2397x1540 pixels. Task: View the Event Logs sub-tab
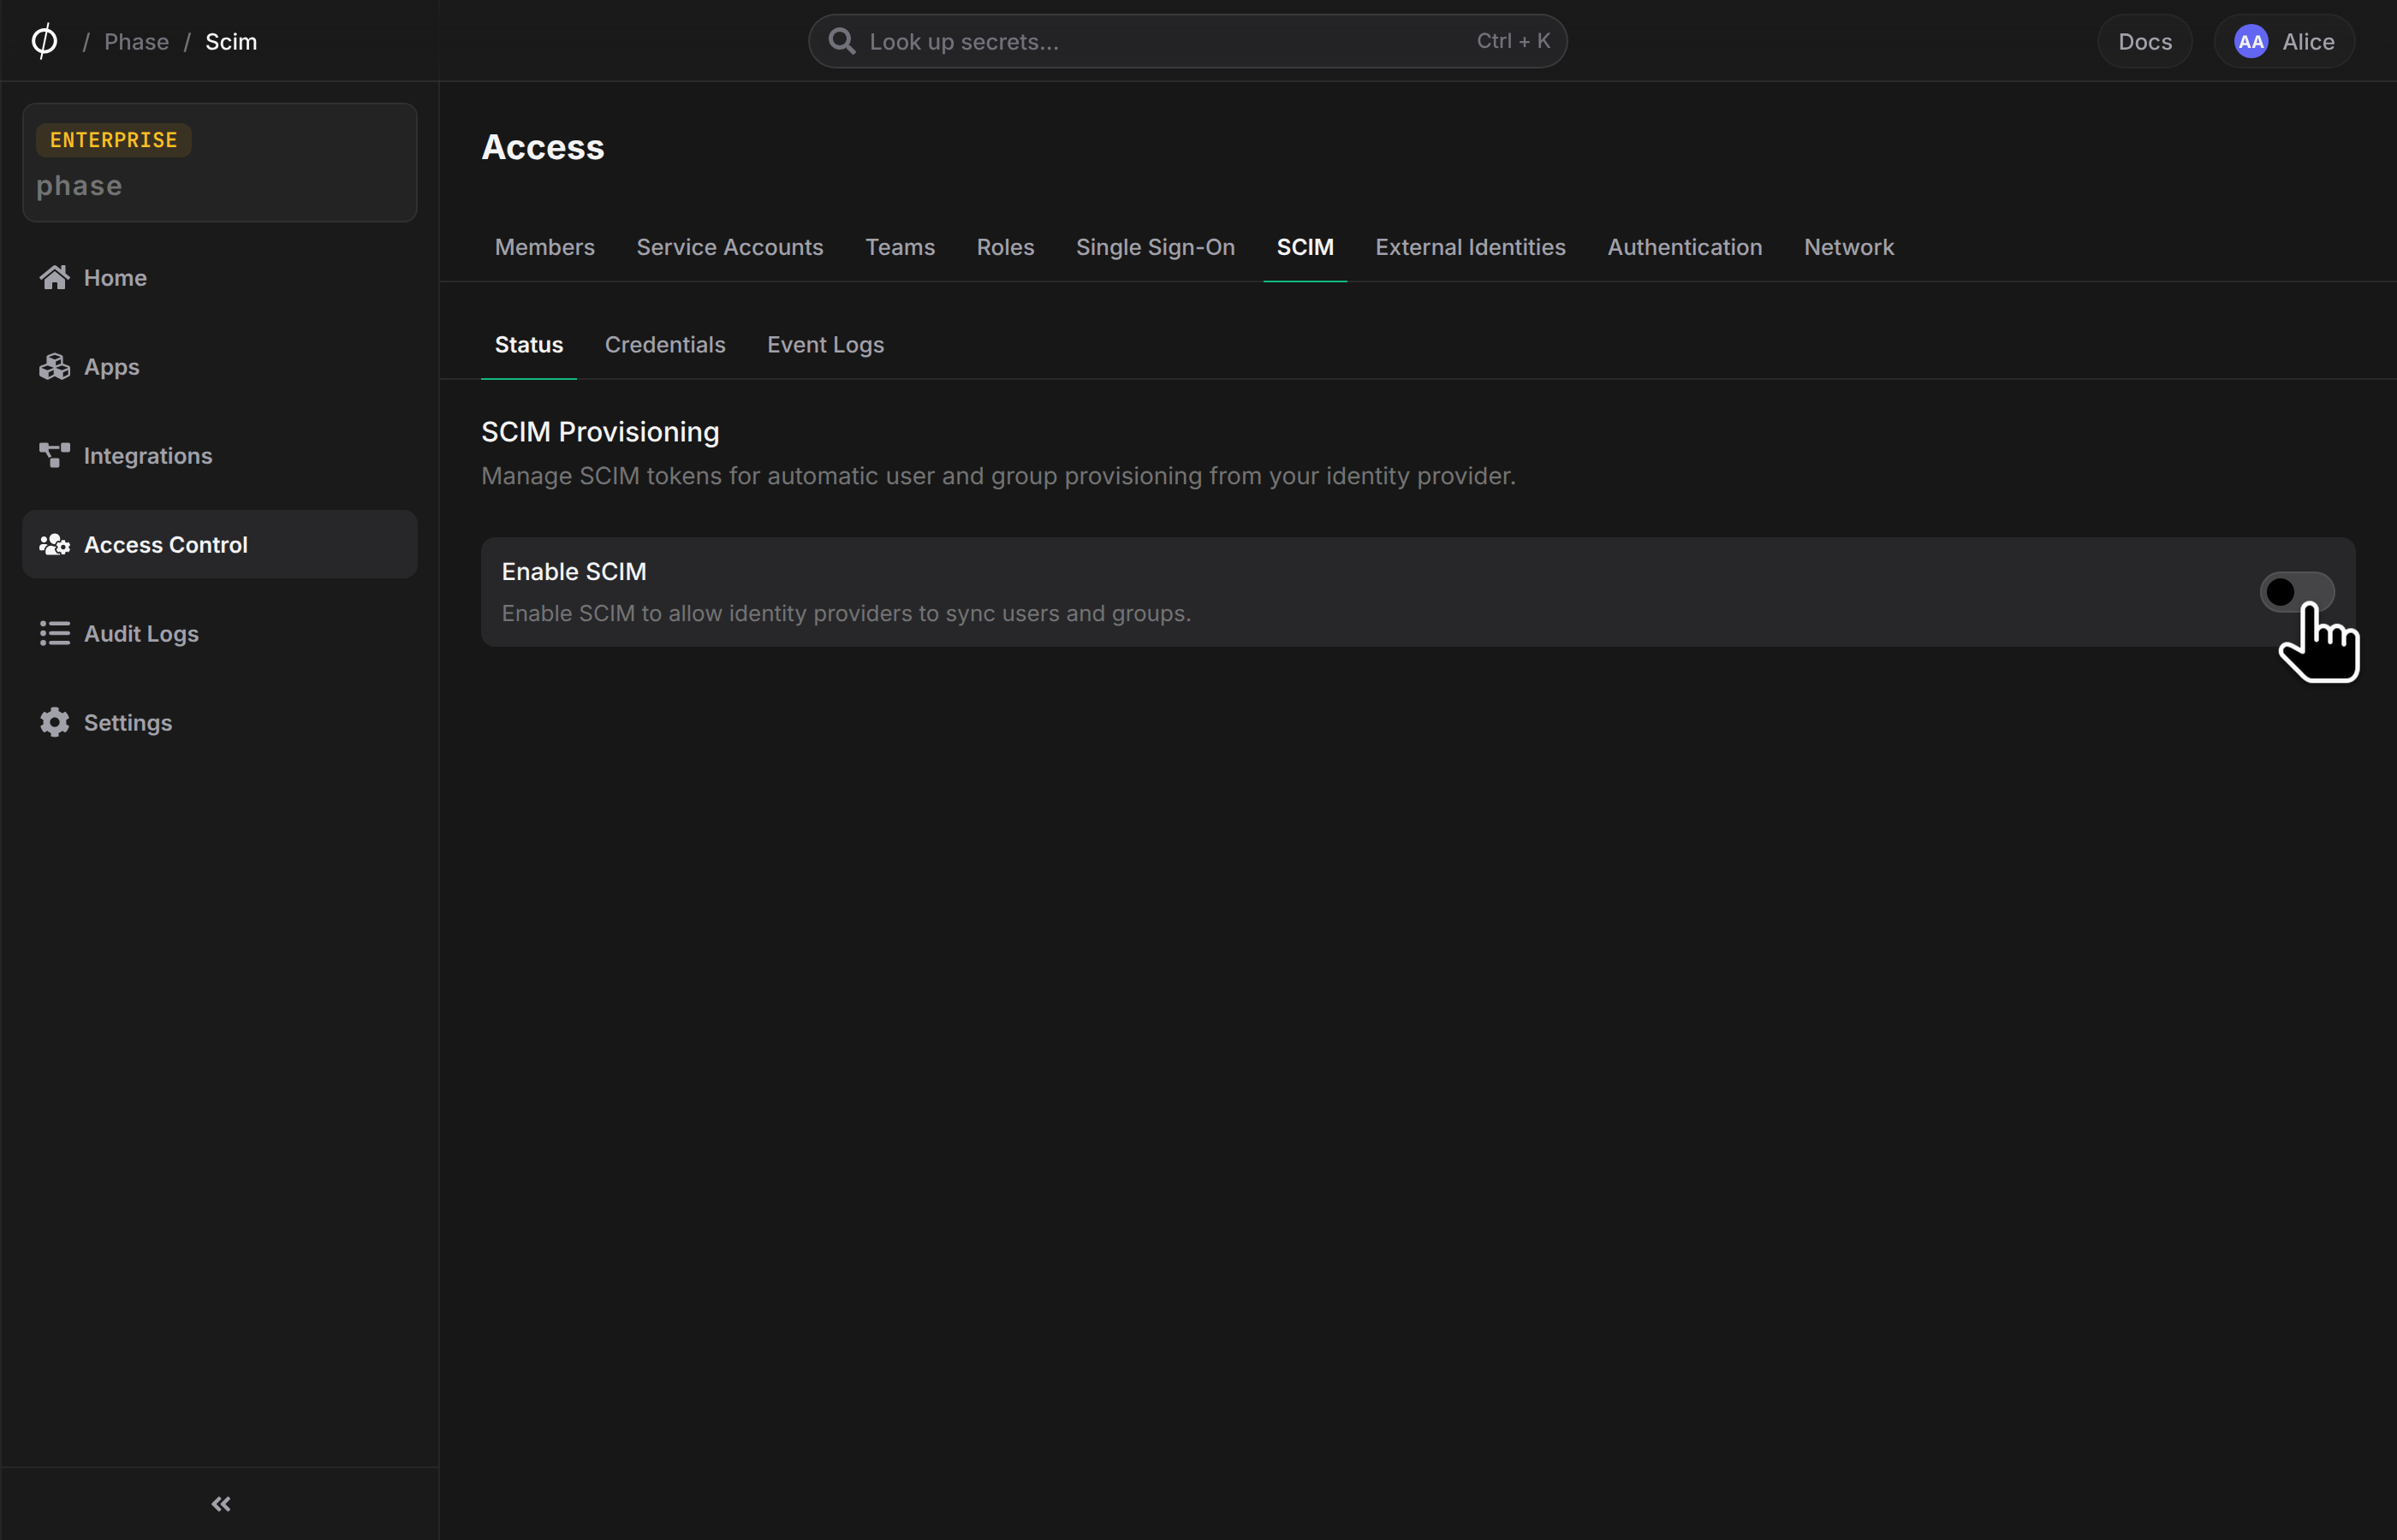825,345
